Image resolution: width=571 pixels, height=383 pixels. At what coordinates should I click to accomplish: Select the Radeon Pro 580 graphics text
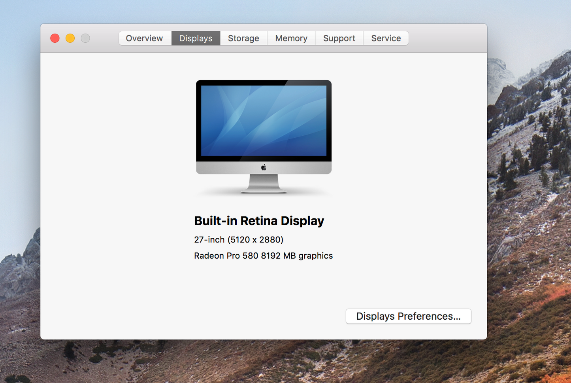pyautogui.click(x=263, y=256)
